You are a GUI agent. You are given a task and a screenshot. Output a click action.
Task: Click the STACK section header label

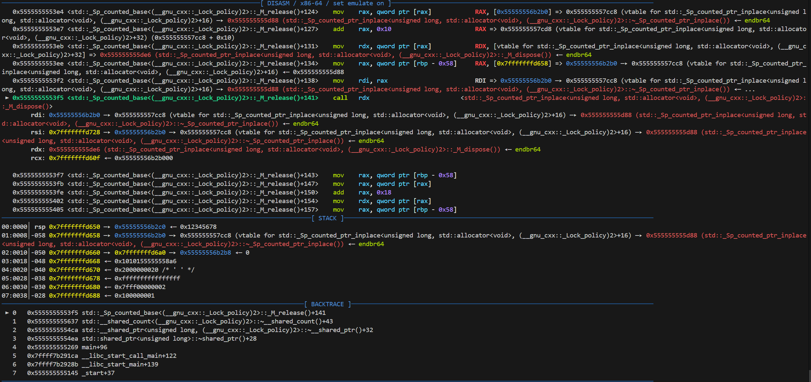tap(327, 218)
